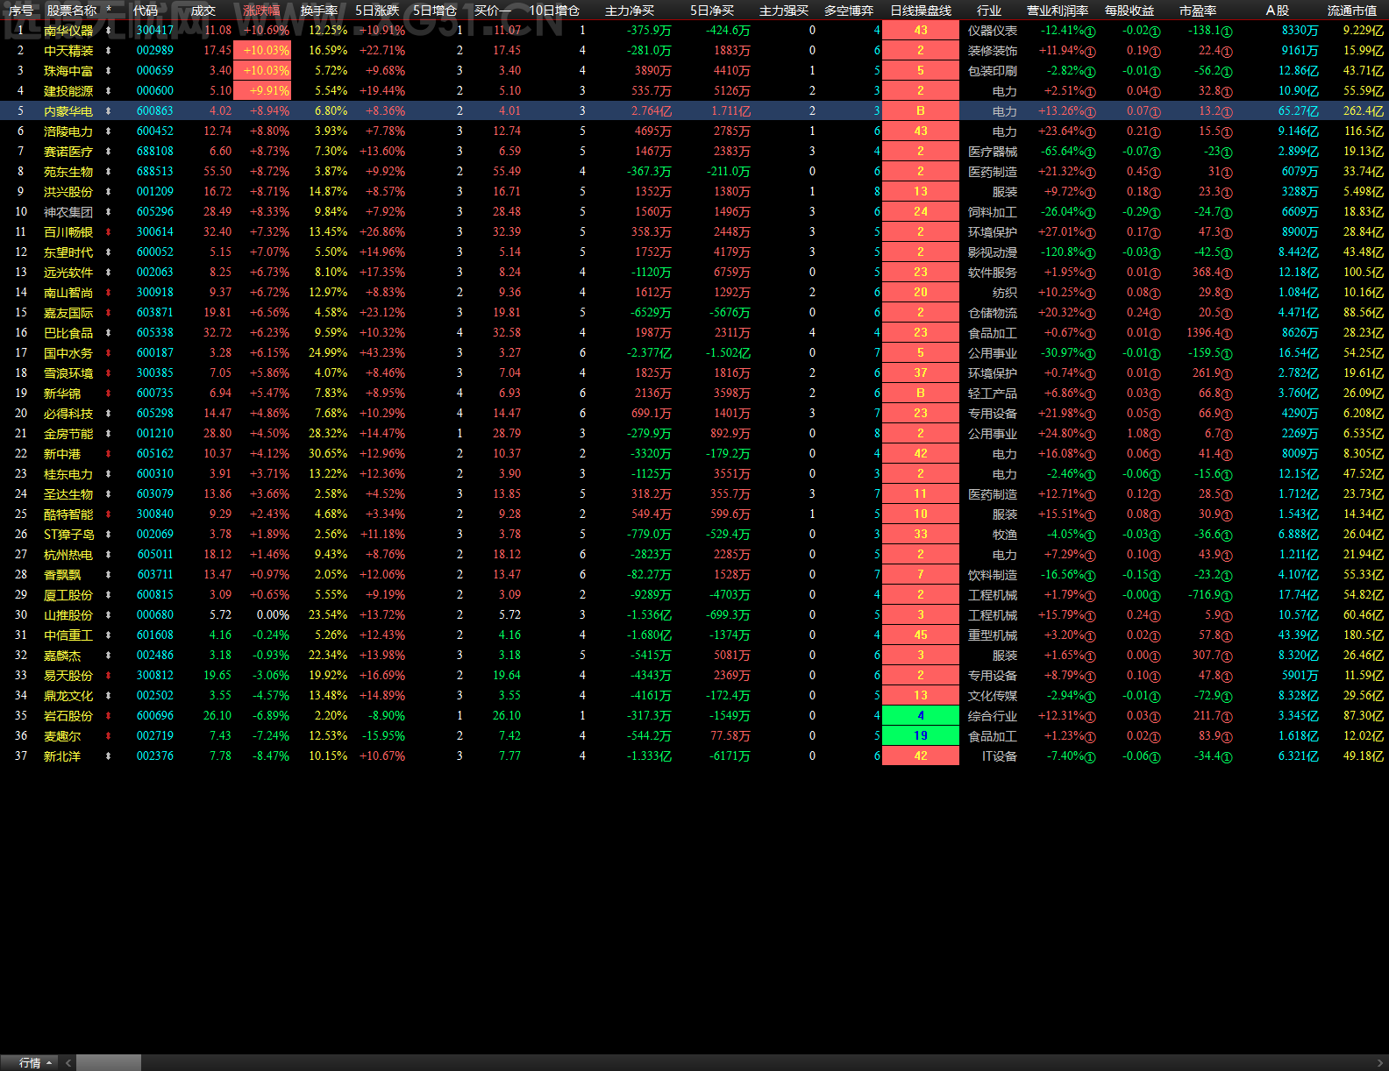The height and width of the screenshot is (1071, 1389).
Task: Click the green 日线操盘线 cell for 麦趣尔
Action: click(921, 736)
